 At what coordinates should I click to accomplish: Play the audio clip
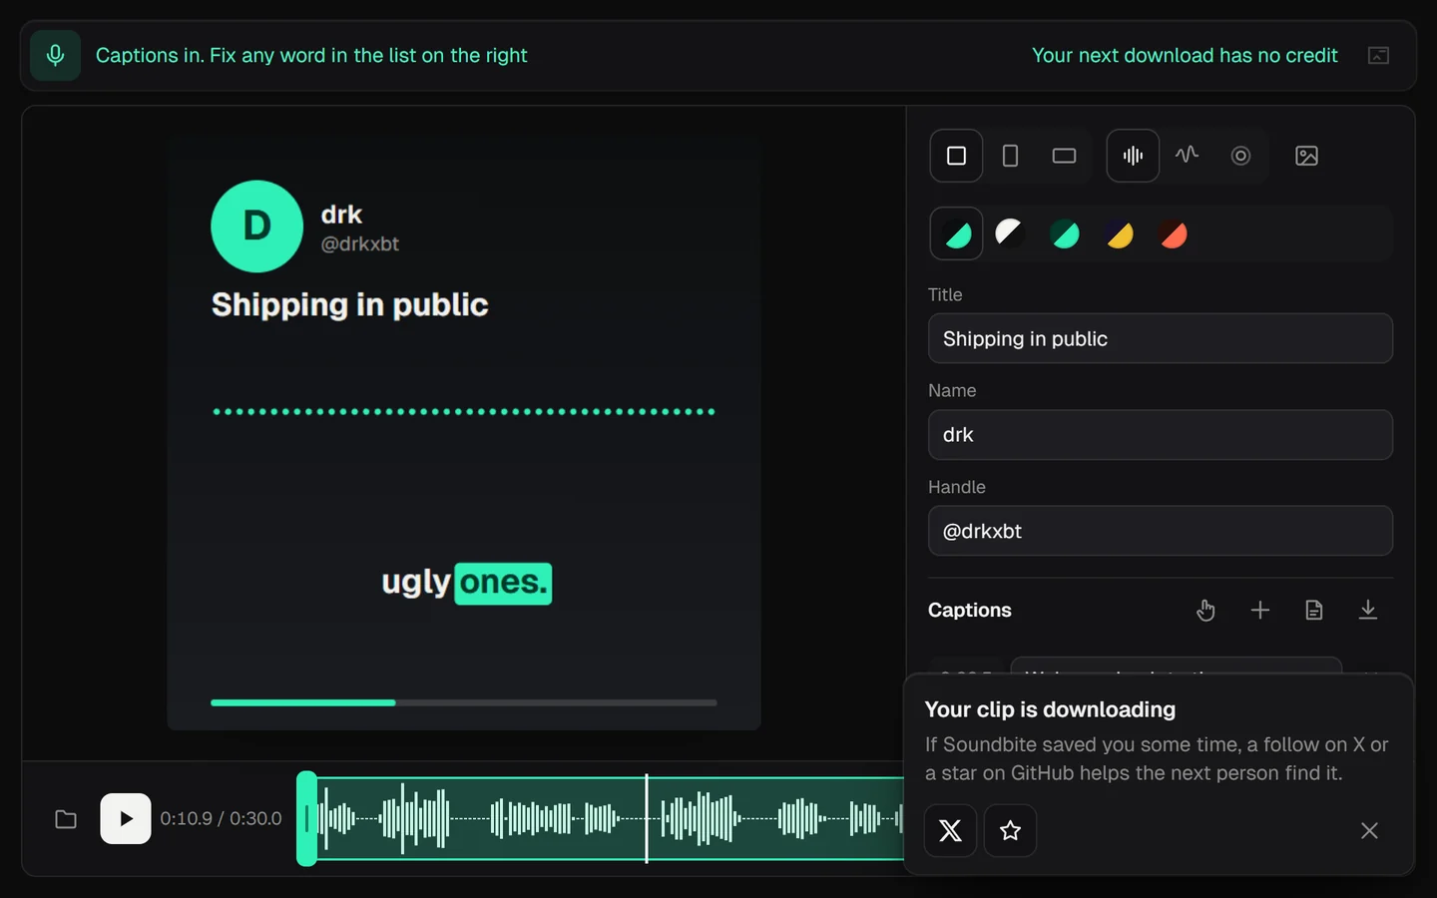[126, 818]
